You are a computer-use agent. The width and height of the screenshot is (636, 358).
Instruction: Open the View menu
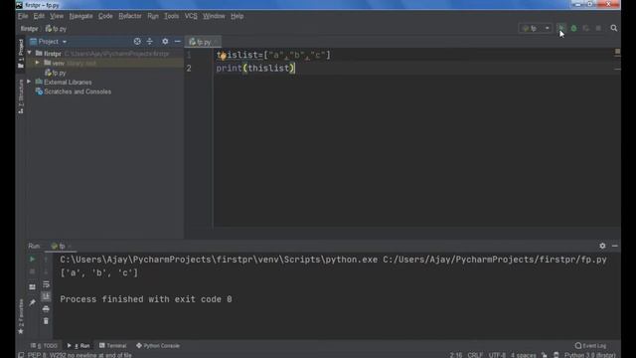click(x=57, y=16)
